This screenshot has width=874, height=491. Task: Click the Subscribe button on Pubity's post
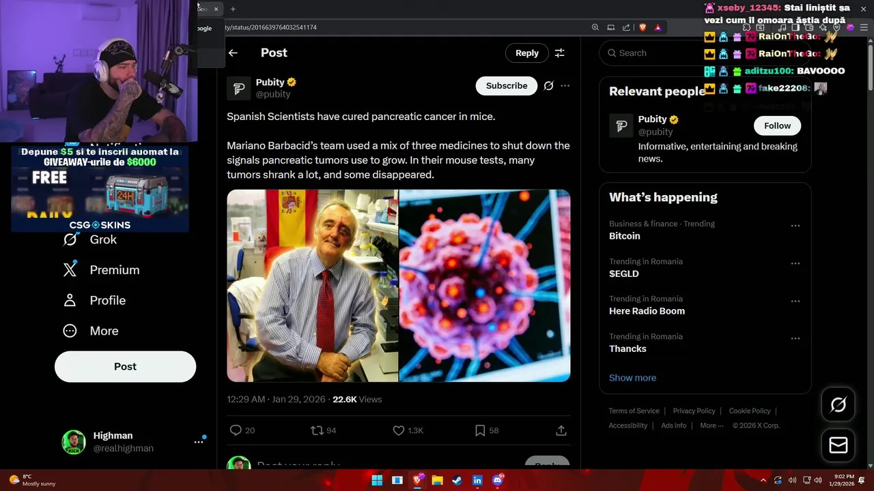507,86
